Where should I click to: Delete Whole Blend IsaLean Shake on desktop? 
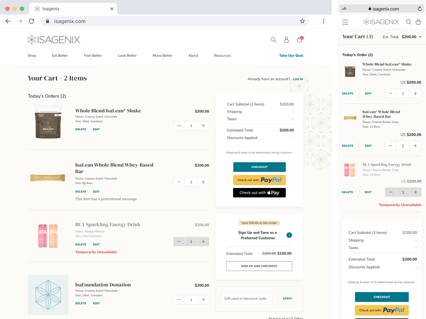click(81, 130)
